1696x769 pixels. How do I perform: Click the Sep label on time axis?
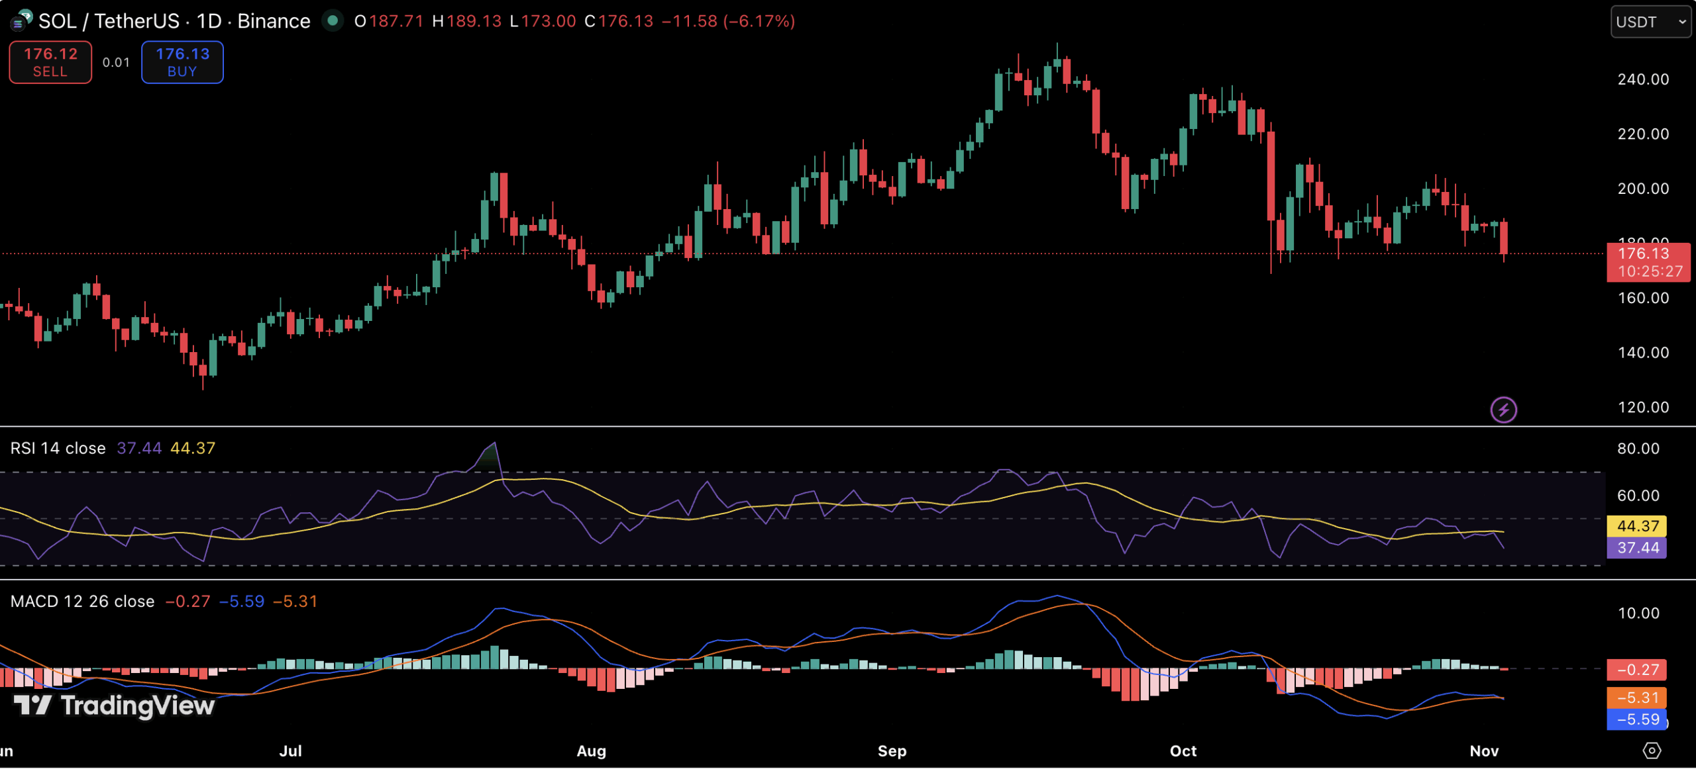pos(892,750)
